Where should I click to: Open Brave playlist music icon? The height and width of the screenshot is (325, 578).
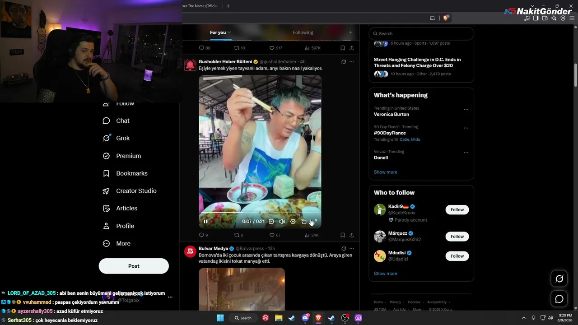(527, 18)
